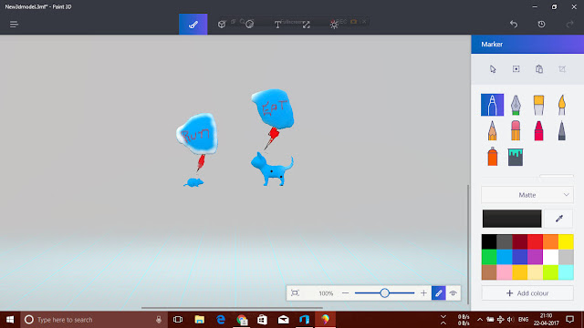This screenshot has width=584, height=328.
Task: Select the Fill bucket tool
Action: (516, 157)
